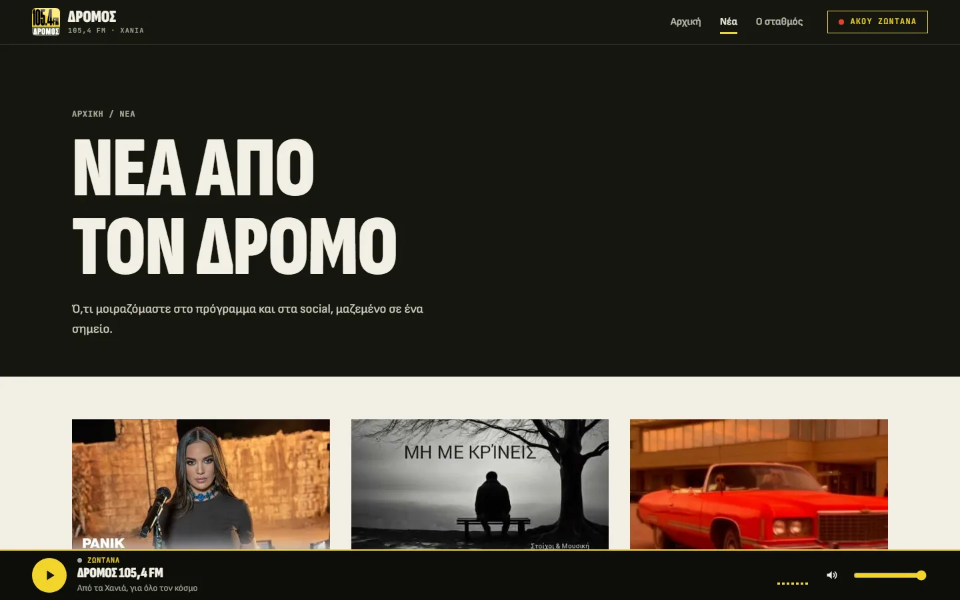Click the '105,4 FM · ΧΑΝΙΑ' tagline
This screenshot has height=600, width=960.
(x=106, y=31)
